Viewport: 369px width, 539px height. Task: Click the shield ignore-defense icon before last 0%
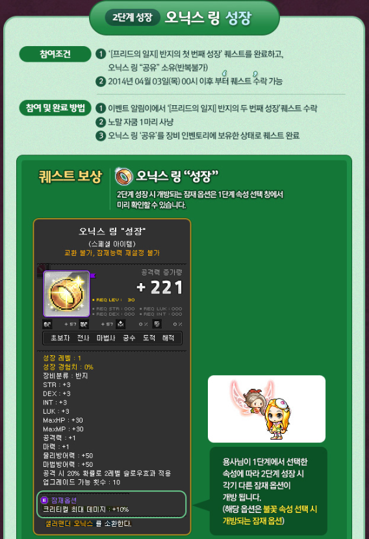tap(157, 324)
